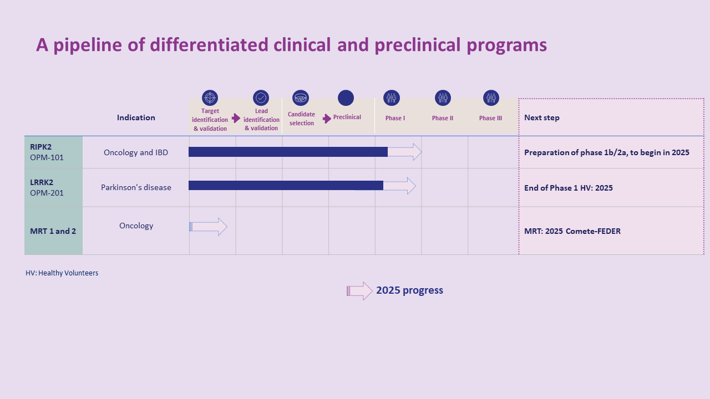The width and height of the screenshot is (710, 399).
Task: Select the Phase II people icon
Action: click(x=443, y=98)
